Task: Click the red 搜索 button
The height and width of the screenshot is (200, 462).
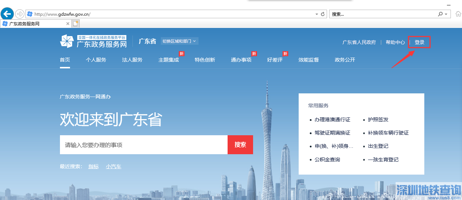Action: pyautogui.click(x=240, y=145)
